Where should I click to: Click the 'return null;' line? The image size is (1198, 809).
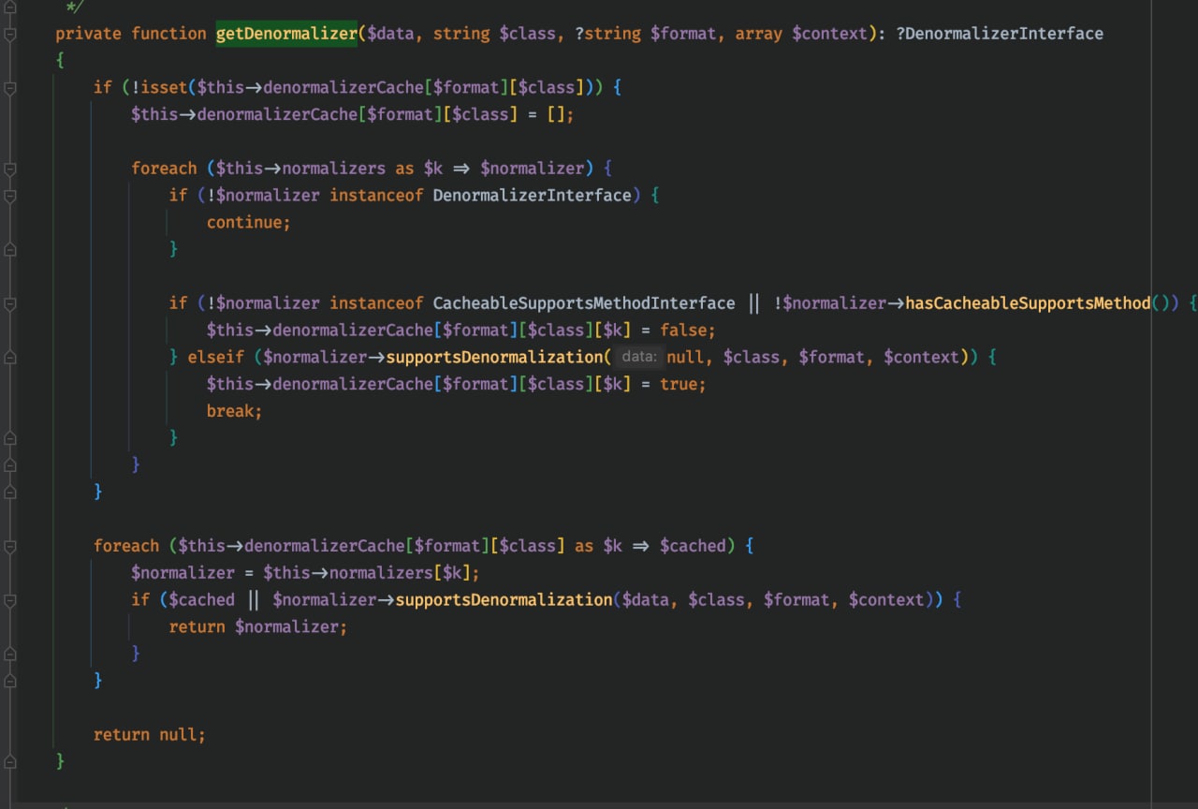click(150, 735)
